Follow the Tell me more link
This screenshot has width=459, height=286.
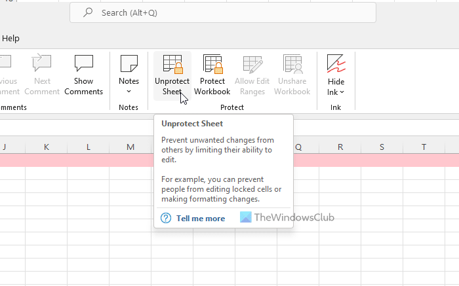tap(201, 219)
